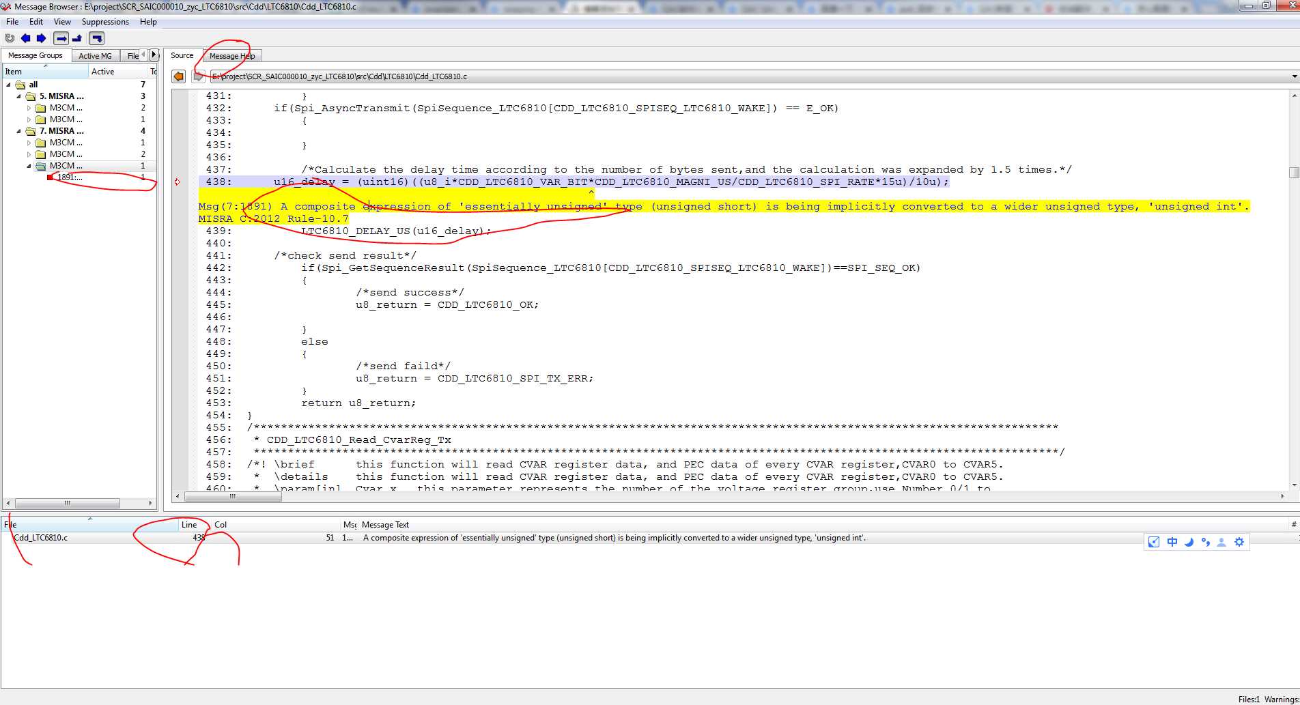
Task: Click the '7. MISRA' folder icon
Action: (31, 131)
